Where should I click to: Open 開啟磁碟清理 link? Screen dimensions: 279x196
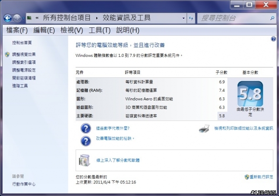(24, 78)
